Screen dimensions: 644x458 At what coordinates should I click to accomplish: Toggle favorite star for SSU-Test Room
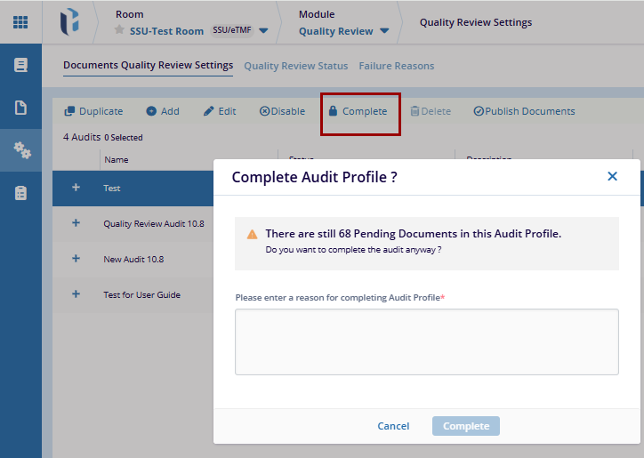point(119,30)
